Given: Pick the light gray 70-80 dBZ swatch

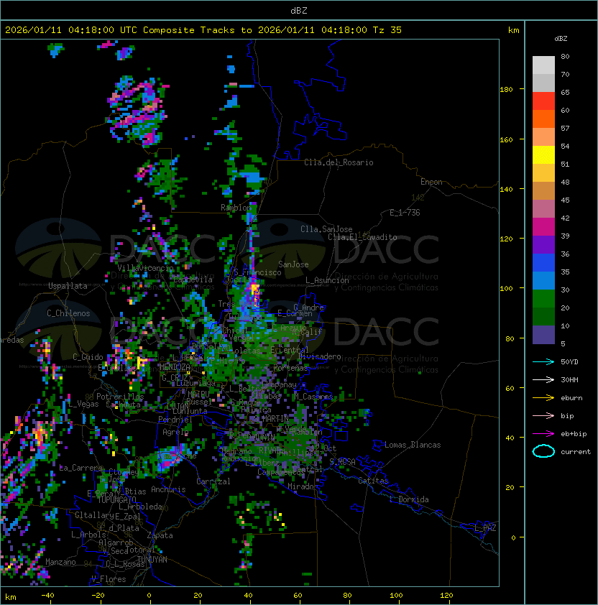Looking at the screenshot, I should pyautogui.click(x=543, y=65).
